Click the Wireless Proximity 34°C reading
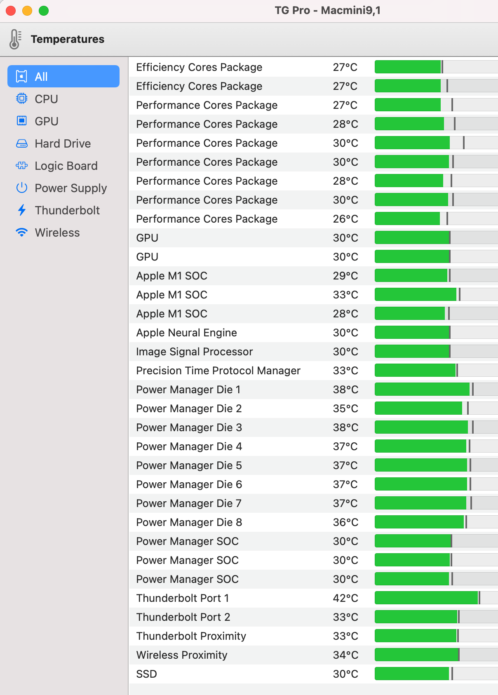498x695 pixels. tap(345, 655)
